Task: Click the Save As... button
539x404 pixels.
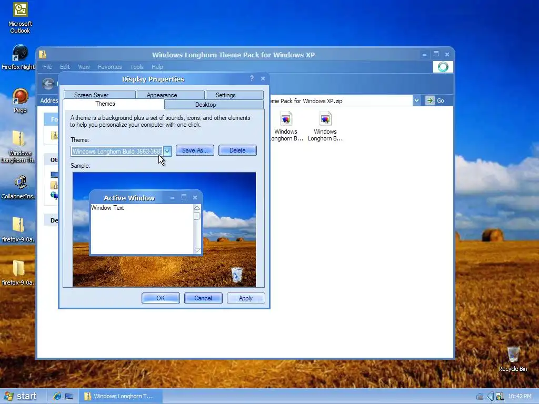Action: point(195,150)
